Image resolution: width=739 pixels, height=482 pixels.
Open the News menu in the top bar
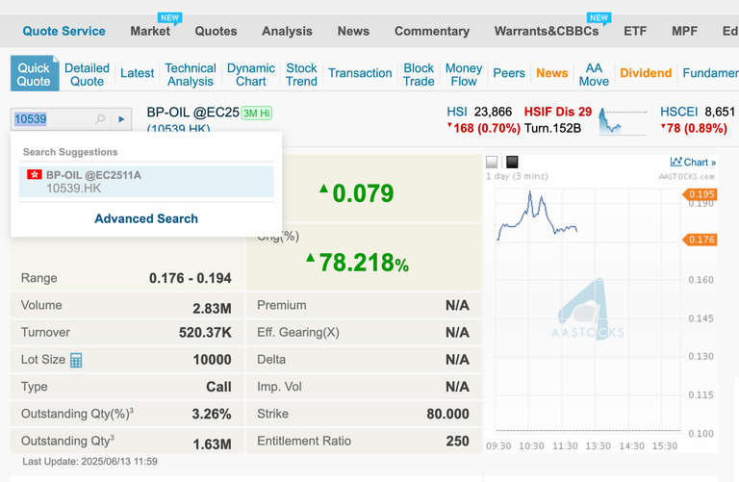353,31
